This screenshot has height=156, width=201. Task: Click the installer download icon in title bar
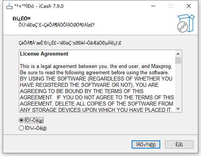tap(9, 6)
